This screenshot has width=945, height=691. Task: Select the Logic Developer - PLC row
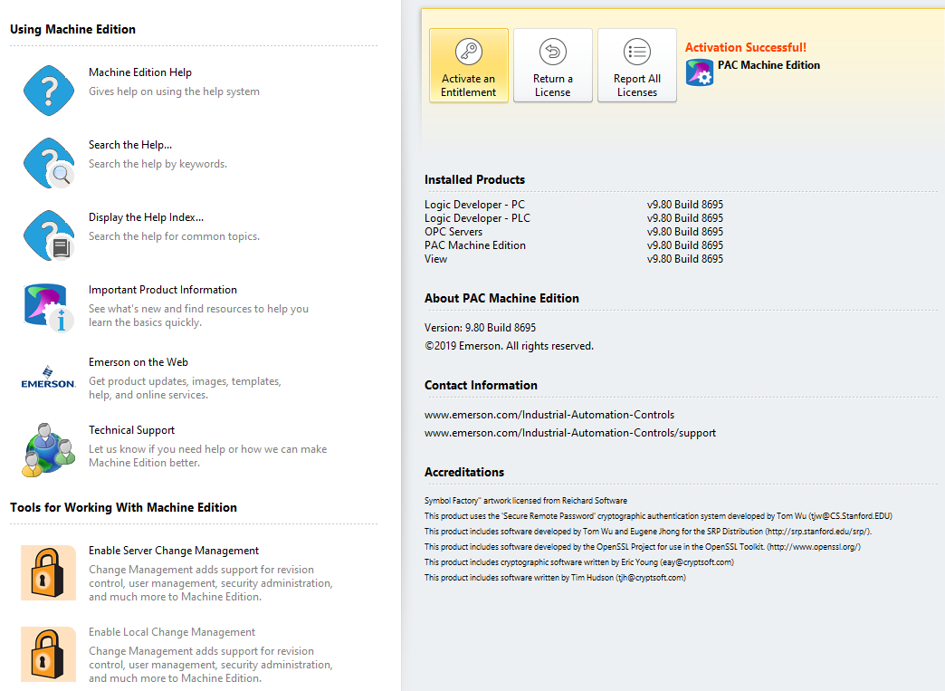point(574,218)
